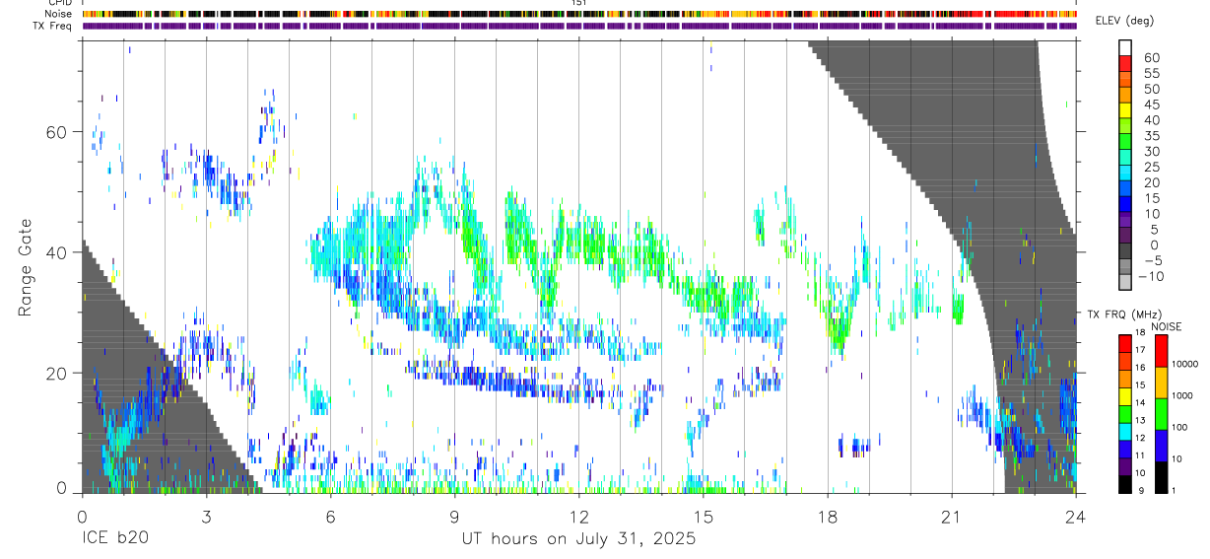Viewport: 1210px width, 559px height.
Task: Click the x-axis tick label "15"
Action: pyautogui.click(x=703, y=516)
